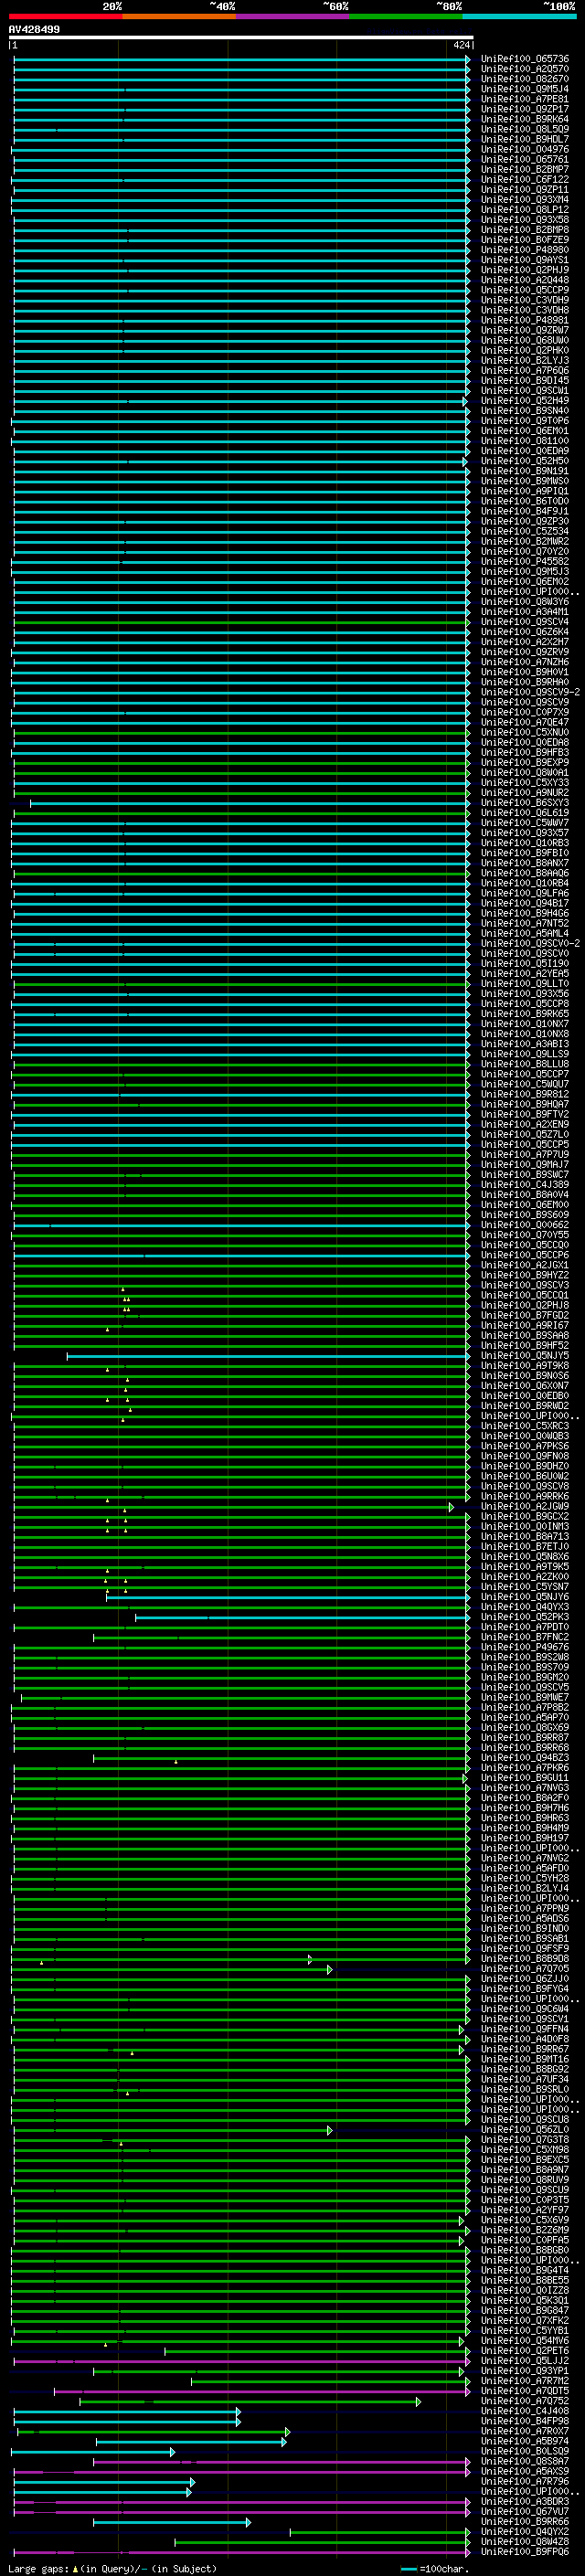Select the AV428499 query sequence label
This screenshot has width=585, height=2576.
(34, 30)
